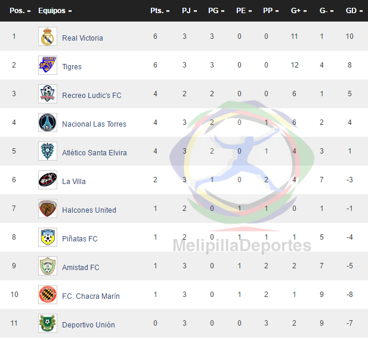Image resolution: width=368 pixels, height=340 pixels.
Task: Open the Tigres team name link
Action: [72, 67]
